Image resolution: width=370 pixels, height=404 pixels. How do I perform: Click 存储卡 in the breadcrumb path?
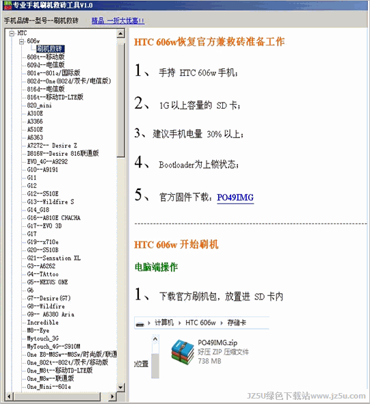237,323
